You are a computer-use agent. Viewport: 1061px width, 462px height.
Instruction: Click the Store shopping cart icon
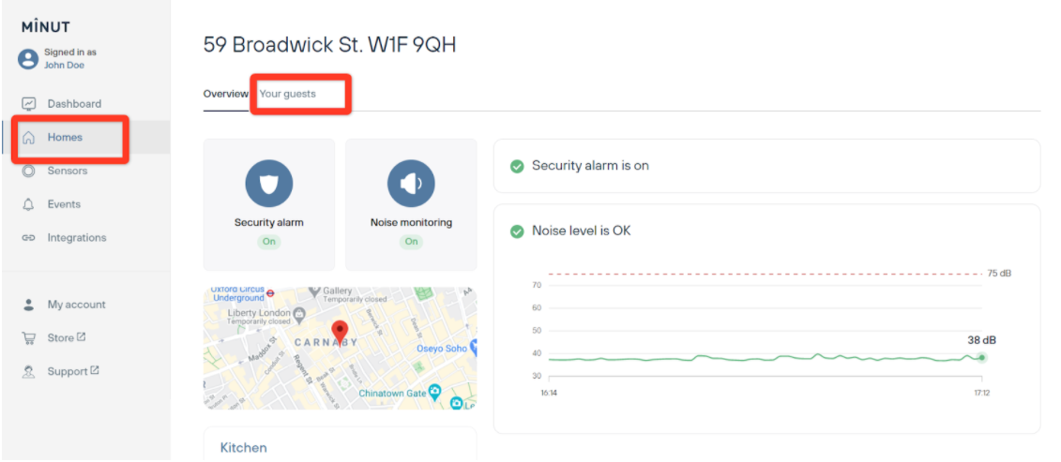[x=29, y=338]
